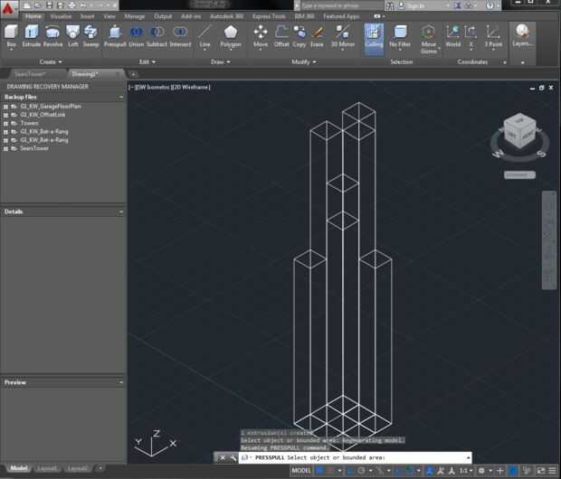
Task: Open the Featured Apps ribbon tab
Action: pyautogui.click(x=341, y=16)
